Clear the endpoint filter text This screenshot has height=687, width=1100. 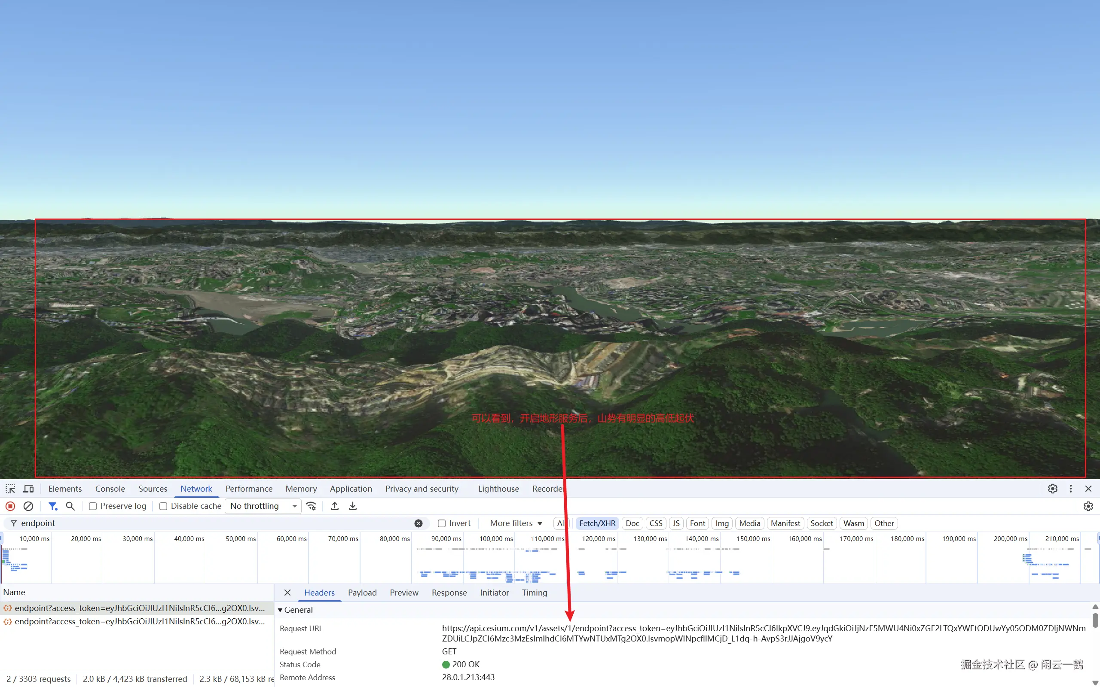[418, 523]
